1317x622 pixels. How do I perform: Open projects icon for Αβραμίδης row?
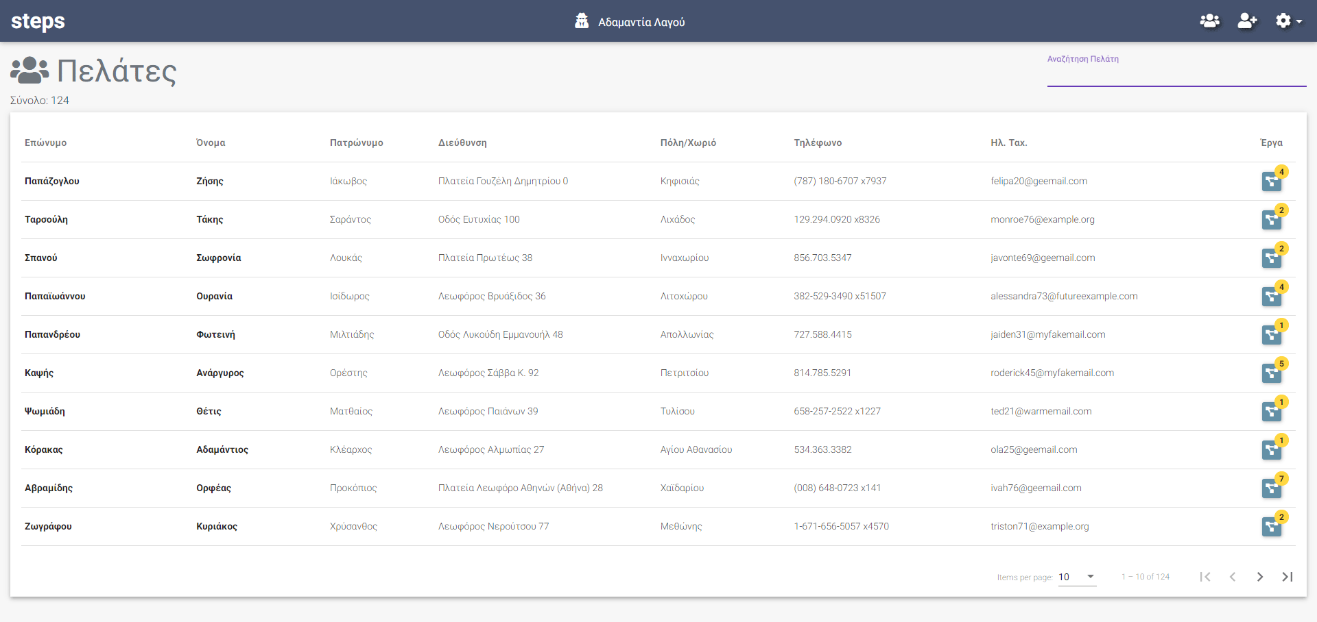[1272, 488]
